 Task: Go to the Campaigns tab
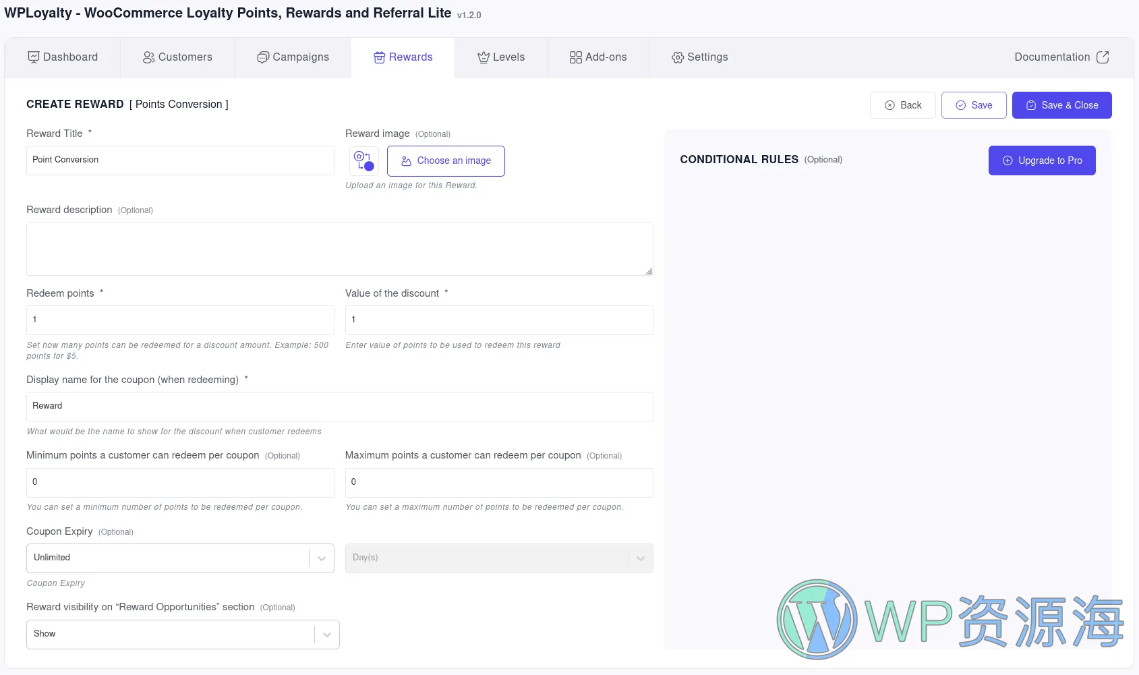[293, 57]
